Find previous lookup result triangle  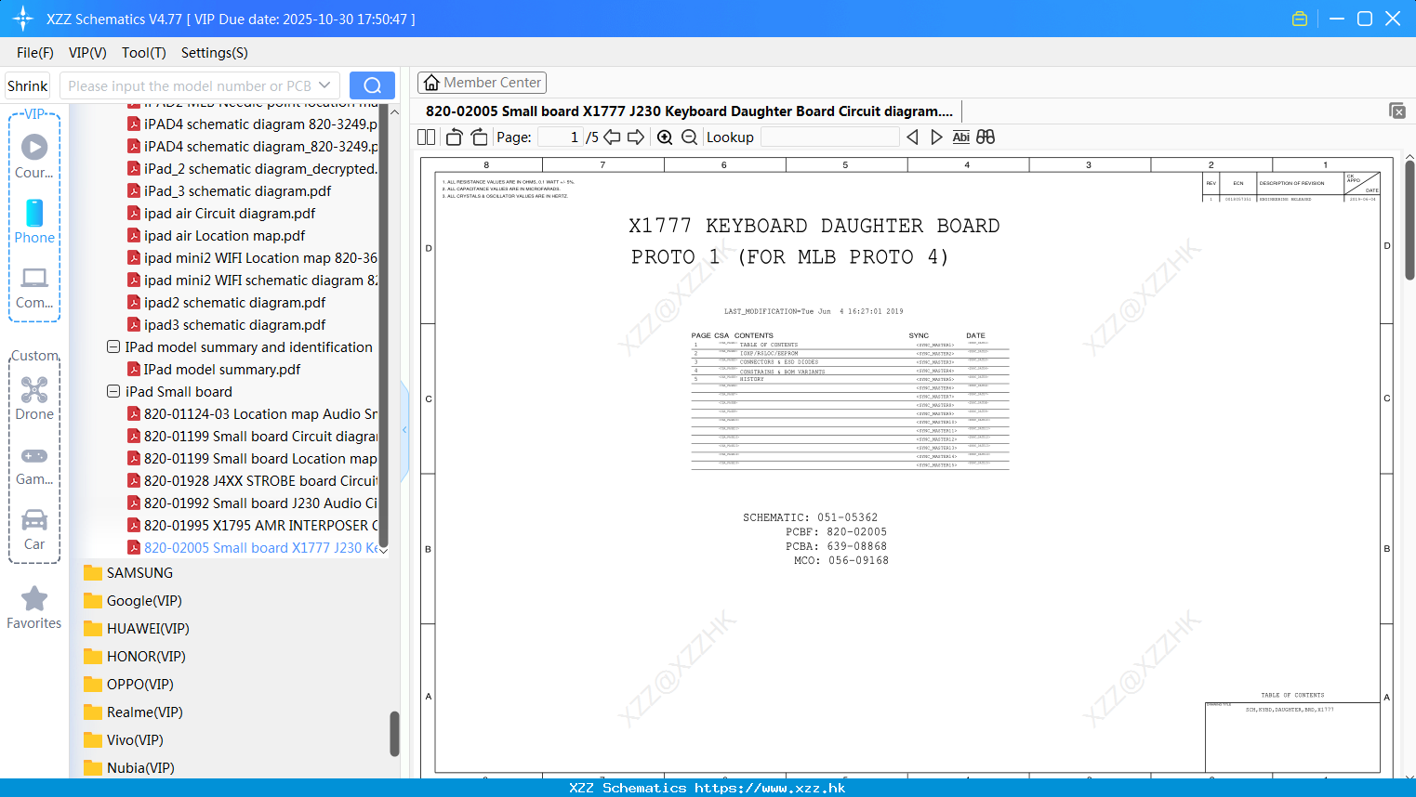pos(912,137)
